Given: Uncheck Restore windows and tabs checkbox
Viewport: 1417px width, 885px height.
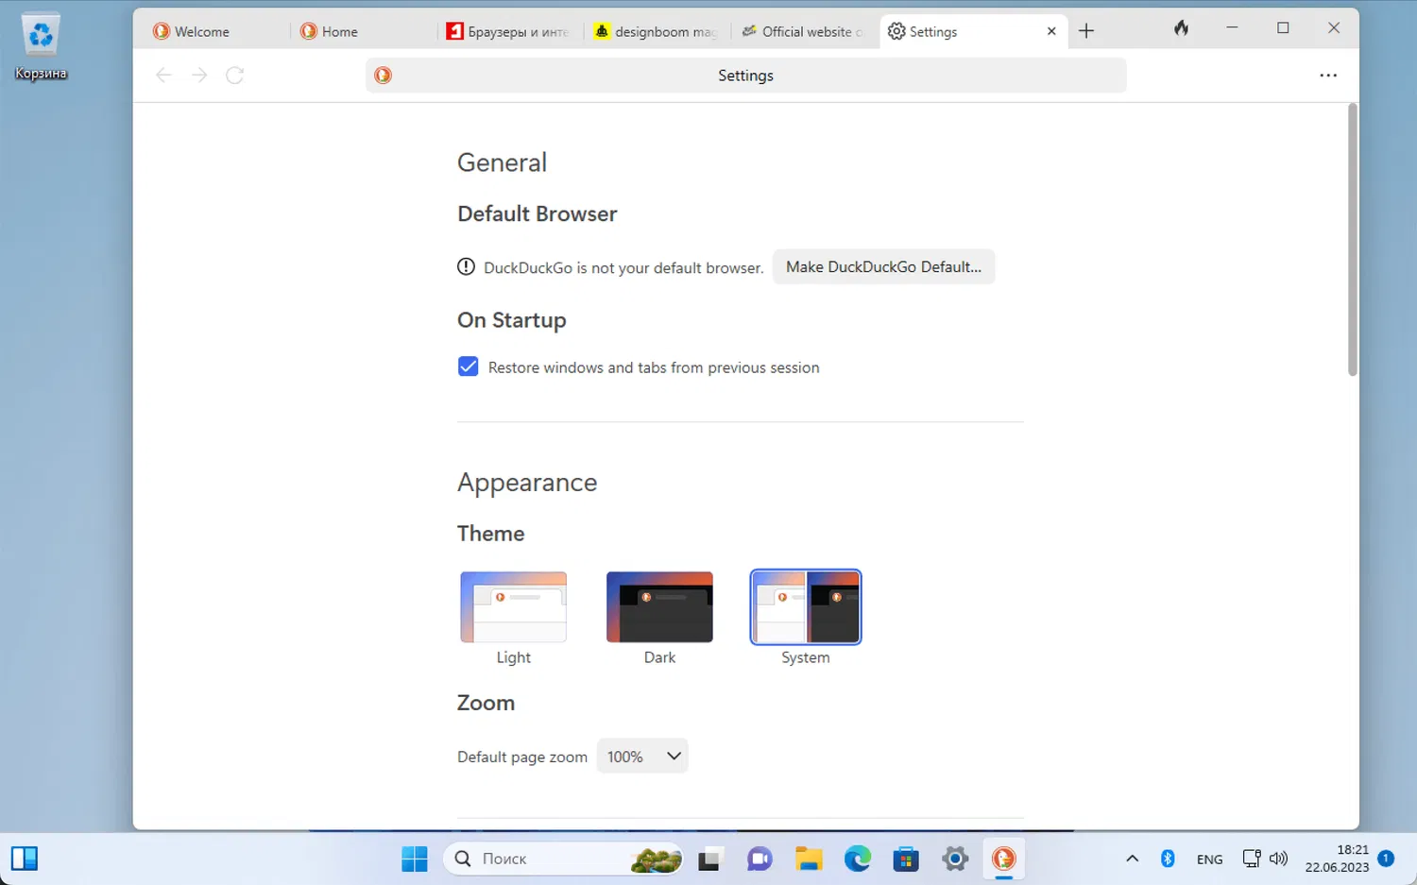Looking at the screenshot, I should [x=468, y=366].
